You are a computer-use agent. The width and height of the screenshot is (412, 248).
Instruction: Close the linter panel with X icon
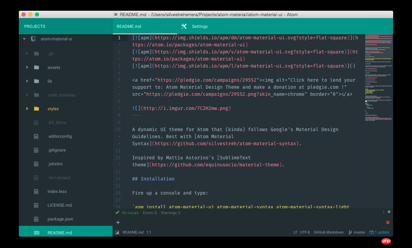[389, 212]
